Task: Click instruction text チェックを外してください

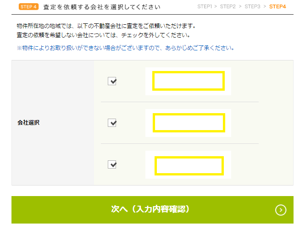Action: click(155, 35)
